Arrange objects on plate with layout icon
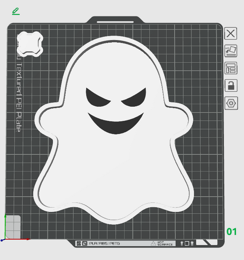Viewport: 244px width, 260px height. [x=231, y=68]
